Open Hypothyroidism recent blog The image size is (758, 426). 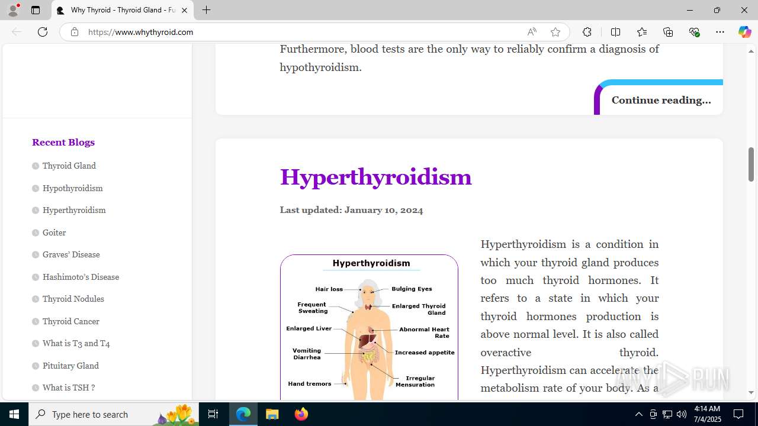click(72, 188)
